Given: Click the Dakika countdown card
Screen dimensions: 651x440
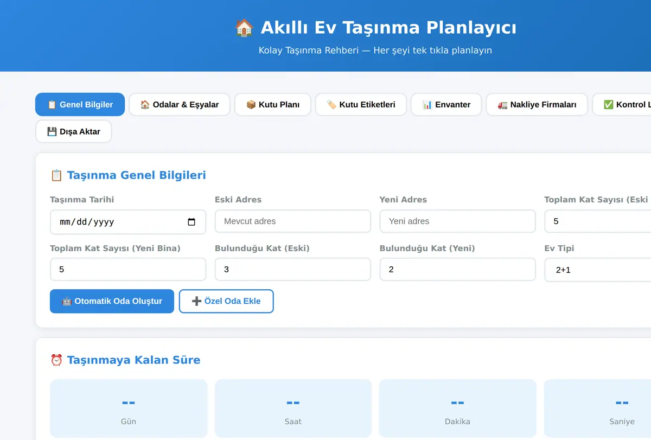Looking at the screenshot, I should click(x=457, y=409).
